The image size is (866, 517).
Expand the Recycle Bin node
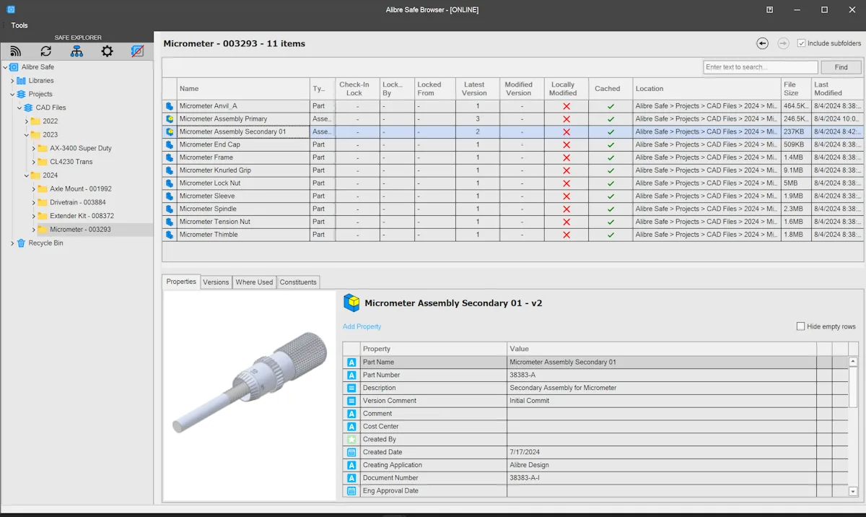[x=12, y=243]
